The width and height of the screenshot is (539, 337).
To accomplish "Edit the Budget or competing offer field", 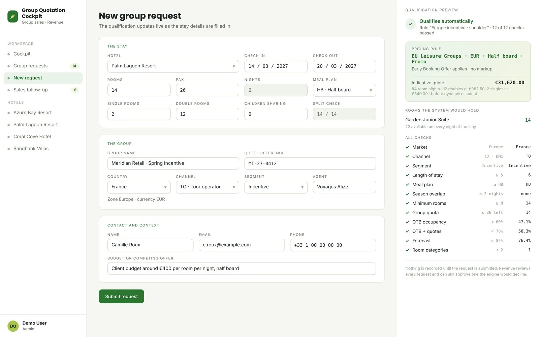I will coord(242,269).
